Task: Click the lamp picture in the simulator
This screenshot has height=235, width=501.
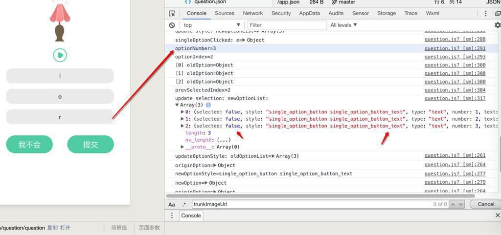Action: tap(60, 21)
